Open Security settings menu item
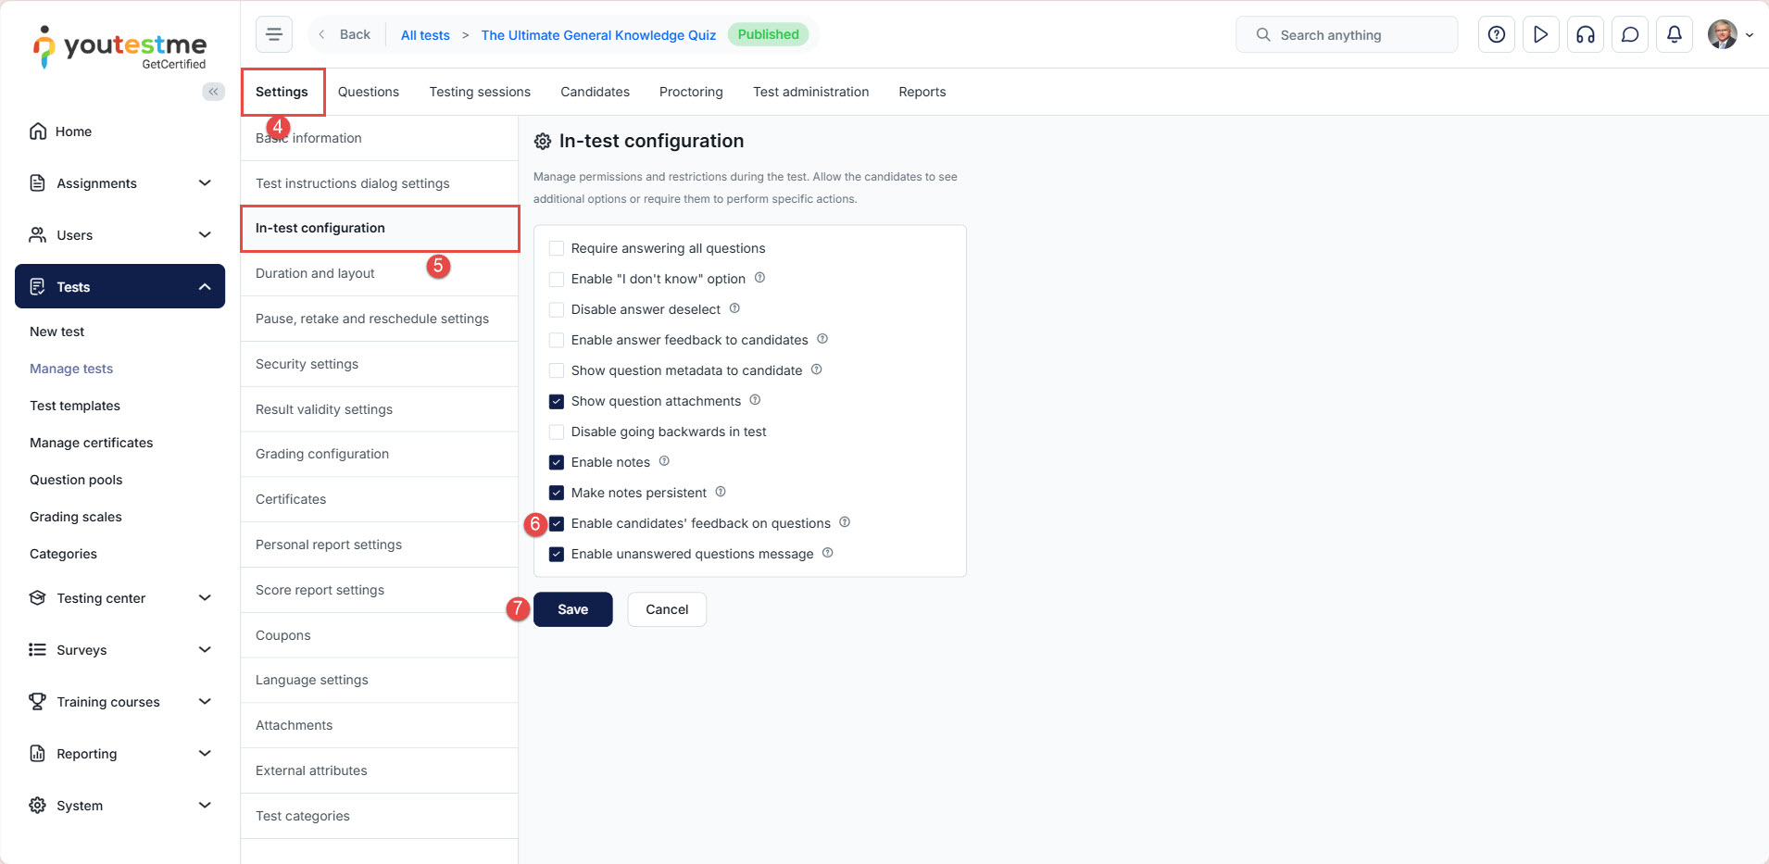Viewport: 1769px width, 864px height. click(x=307, y=364)
